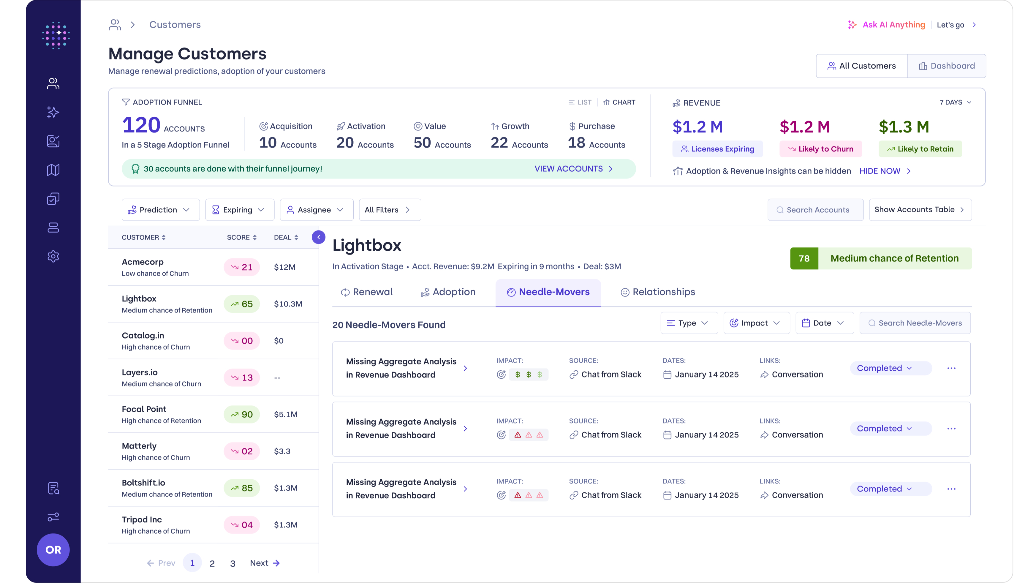Open the map sidebar icon

pos(53,170)
